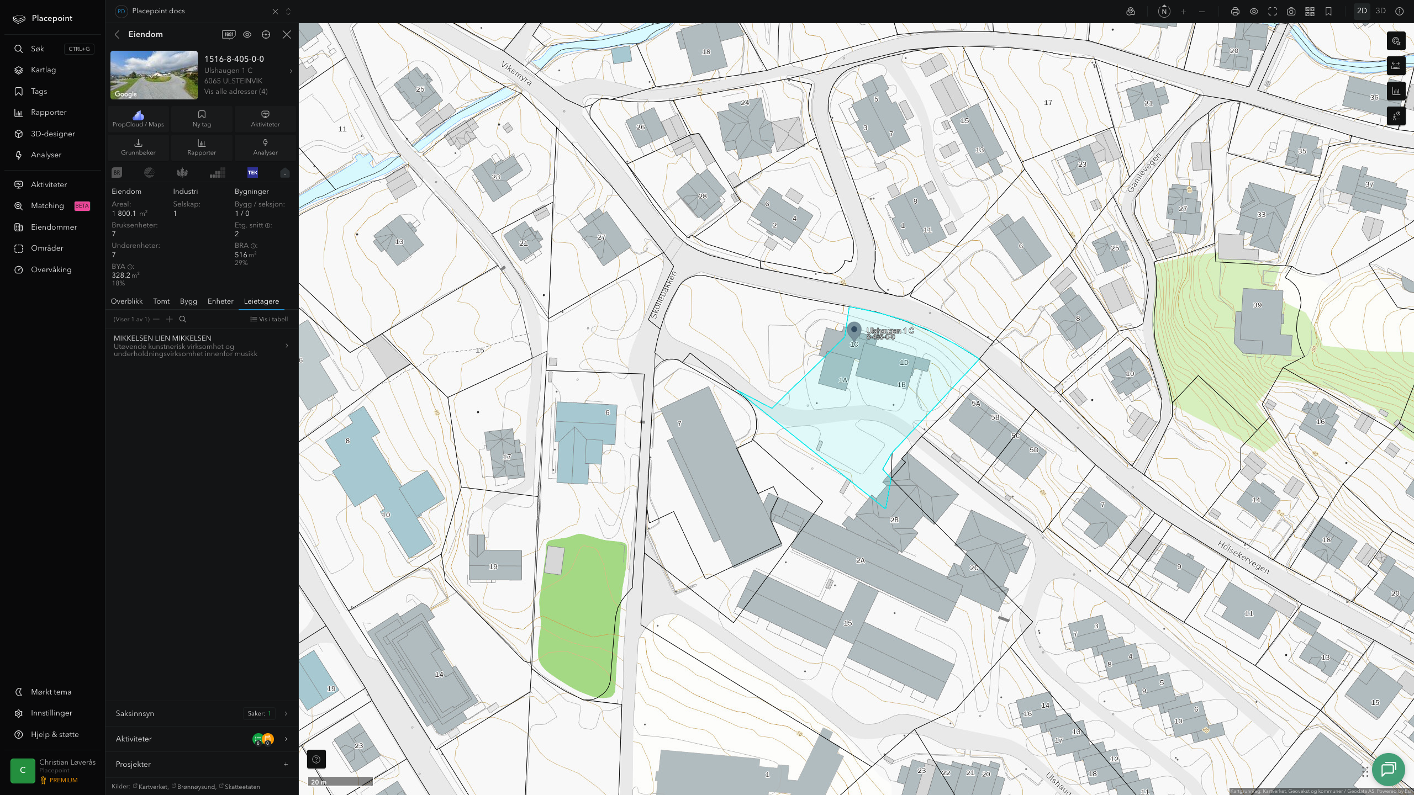
Task: Open the map info icon
Action: tap(1399, 11)
